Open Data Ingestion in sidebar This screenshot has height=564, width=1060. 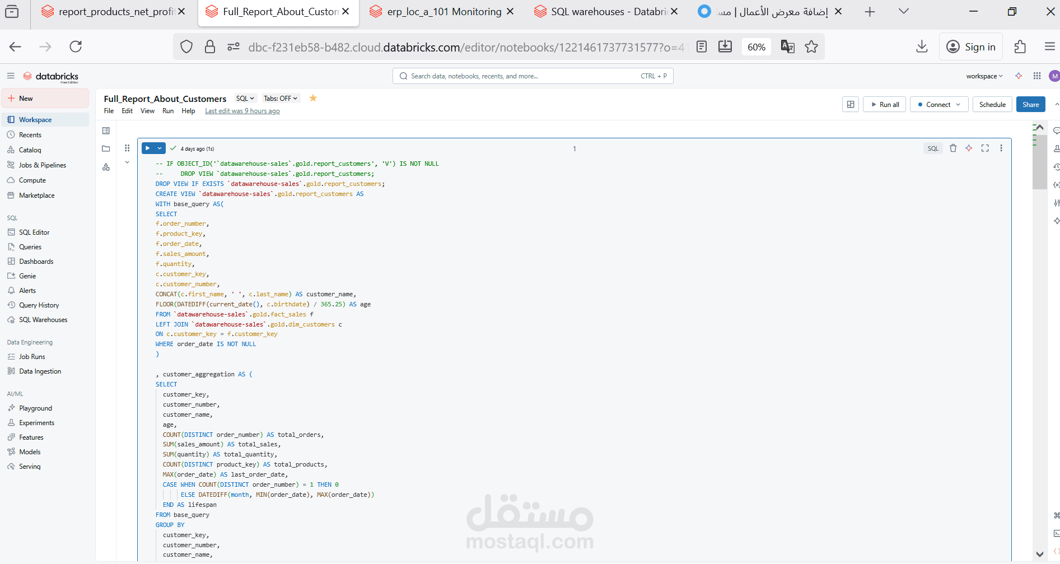pos(45,371)
